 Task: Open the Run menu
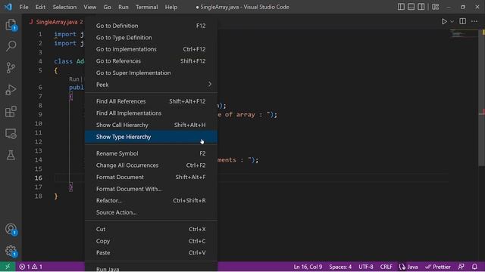(x=123, y=7)
